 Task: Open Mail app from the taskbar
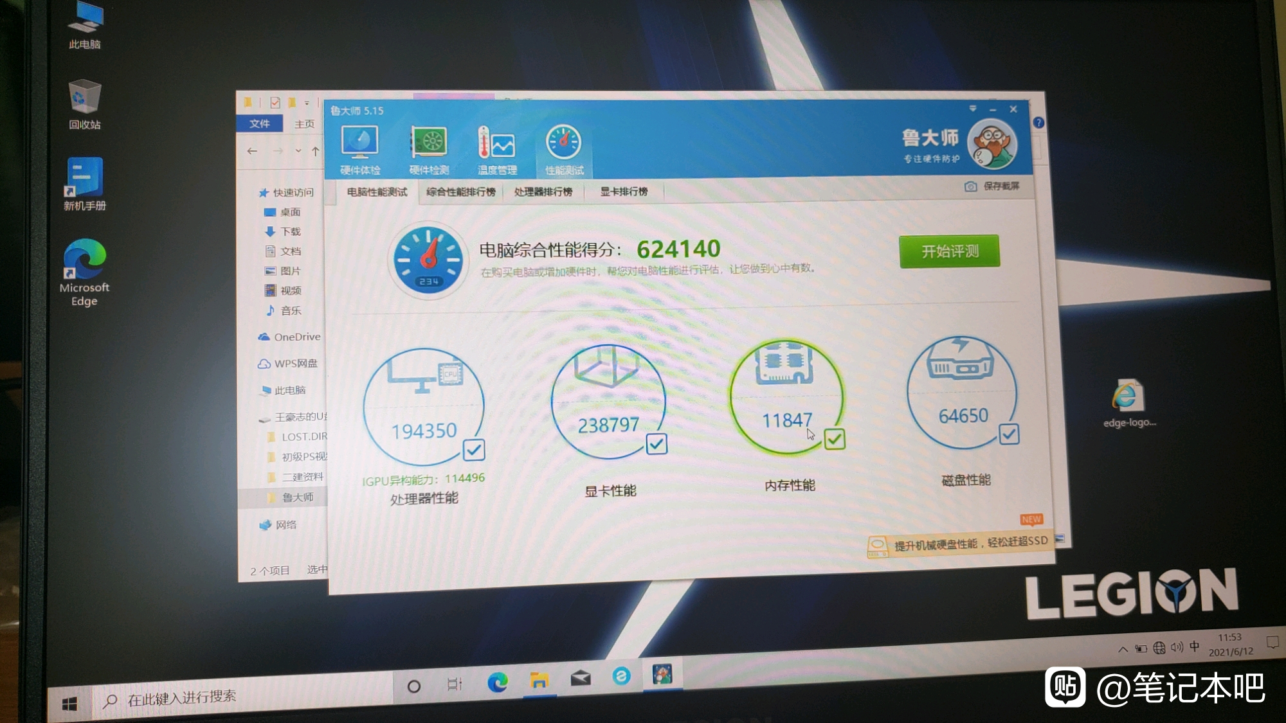pos(581,677)
